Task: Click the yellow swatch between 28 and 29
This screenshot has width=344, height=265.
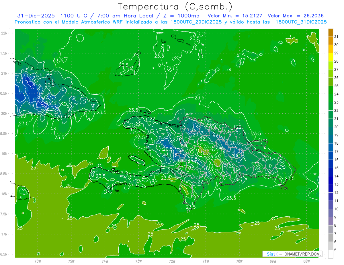Action: pyautogui.click(x=331, y=57)
